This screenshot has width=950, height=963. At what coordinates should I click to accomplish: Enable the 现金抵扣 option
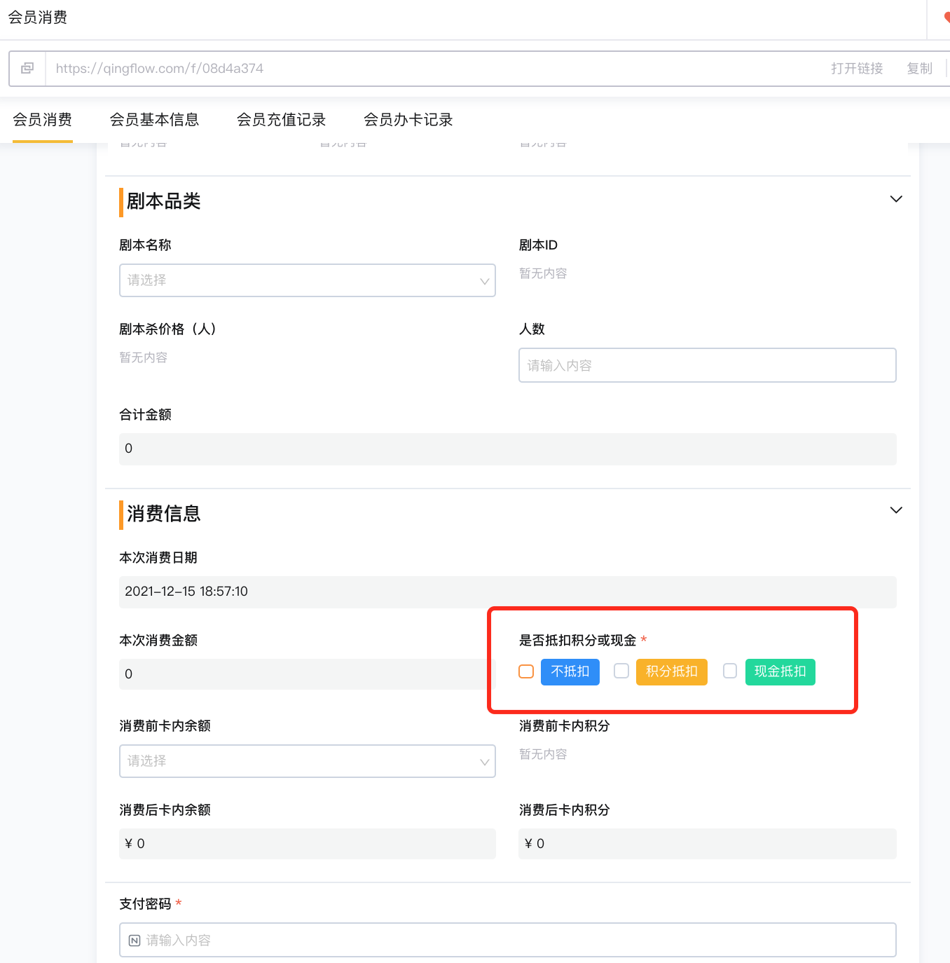[x=729, y=671]
